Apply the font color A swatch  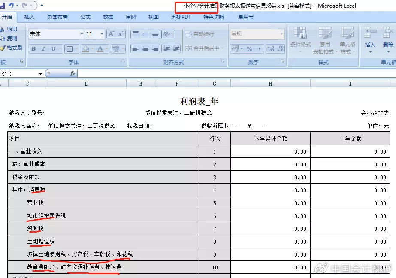coord(100,49)
